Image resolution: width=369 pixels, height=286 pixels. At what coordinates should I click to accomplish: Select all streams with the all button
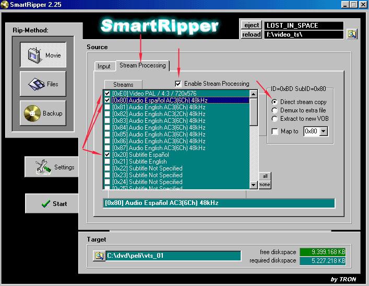click(x=265, y=176)
